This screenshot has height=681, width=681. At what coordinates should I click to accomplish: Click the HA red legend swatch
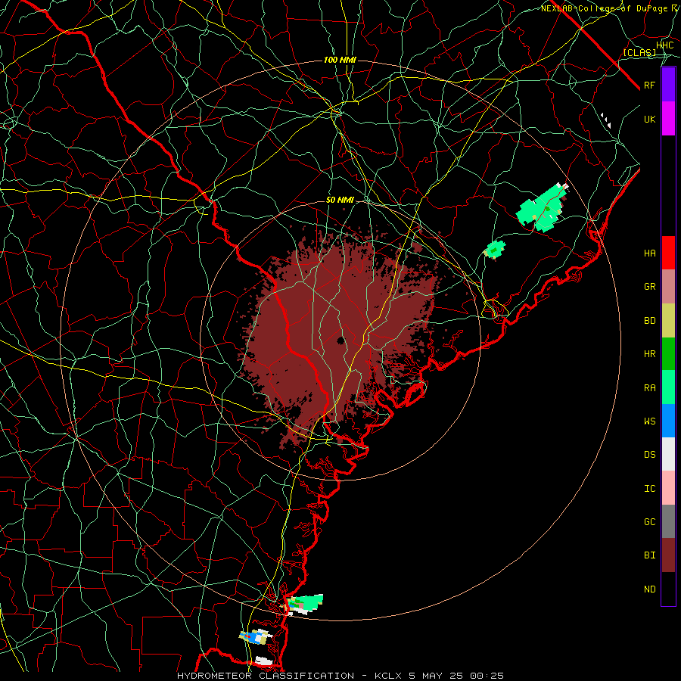(668, 253)
